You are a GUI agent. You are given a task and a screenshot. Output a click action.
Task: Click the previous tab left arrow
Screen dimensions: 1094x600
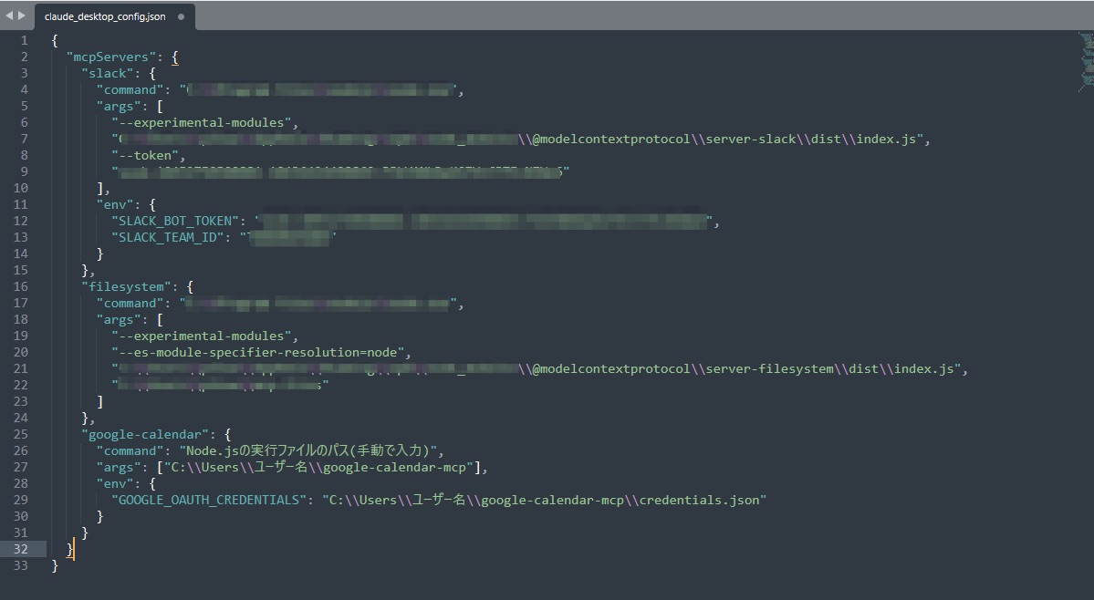(x=9, y=16)
